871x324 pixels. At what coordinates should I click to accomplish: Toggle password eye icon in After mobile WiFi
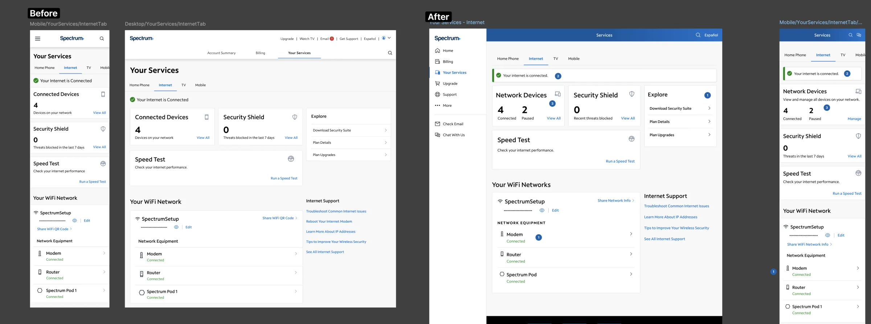point(827,235)
